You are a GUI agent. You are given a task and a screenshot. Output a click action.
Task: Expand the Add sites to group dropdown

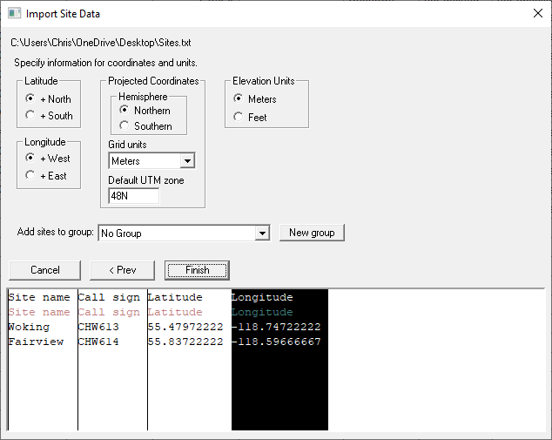pos(262,234)
